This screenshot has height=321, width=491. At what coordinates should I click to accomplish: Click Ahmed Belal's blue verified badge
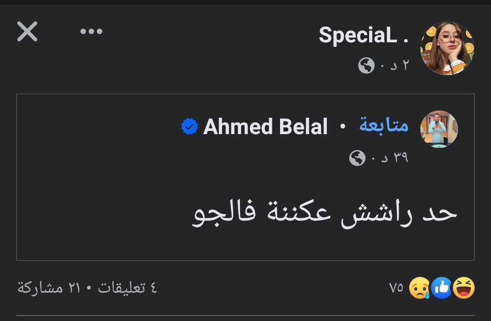pos(190,126)
